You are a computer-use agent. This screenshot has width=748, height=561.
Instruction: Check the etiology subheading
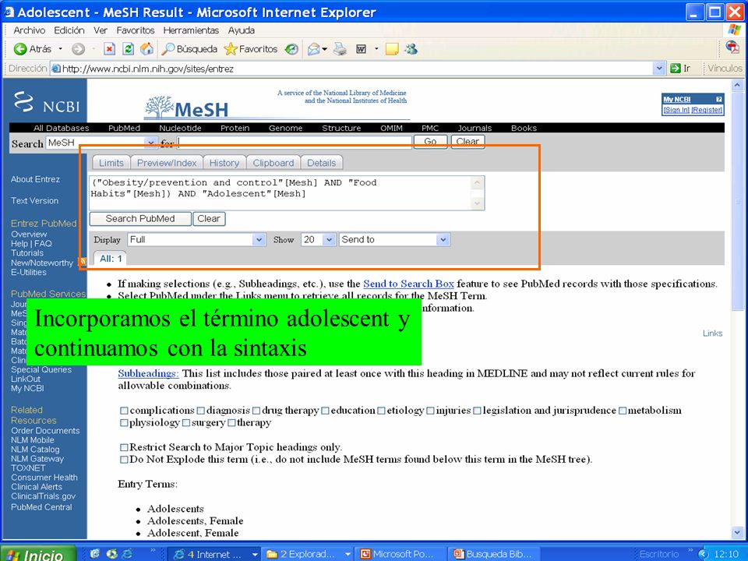[381, 411]
